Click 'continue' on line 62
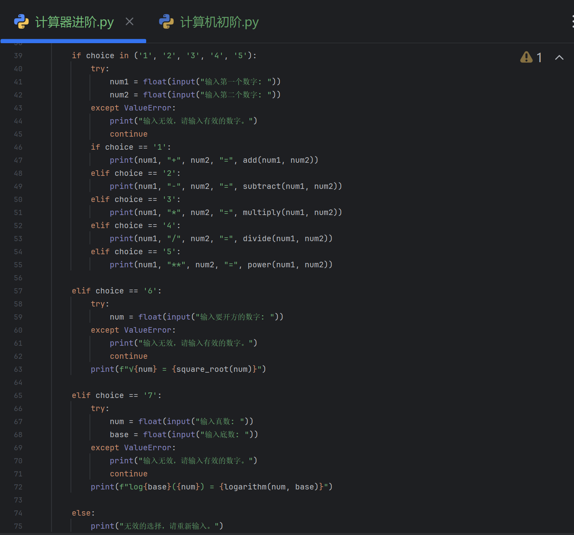574x535 pixels. 129,356
